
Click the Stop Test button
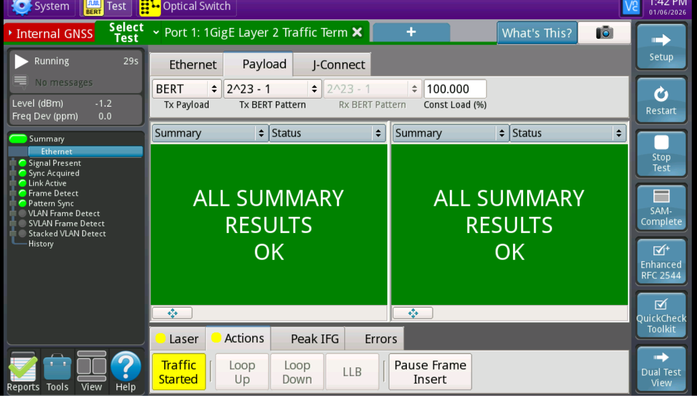661,154
